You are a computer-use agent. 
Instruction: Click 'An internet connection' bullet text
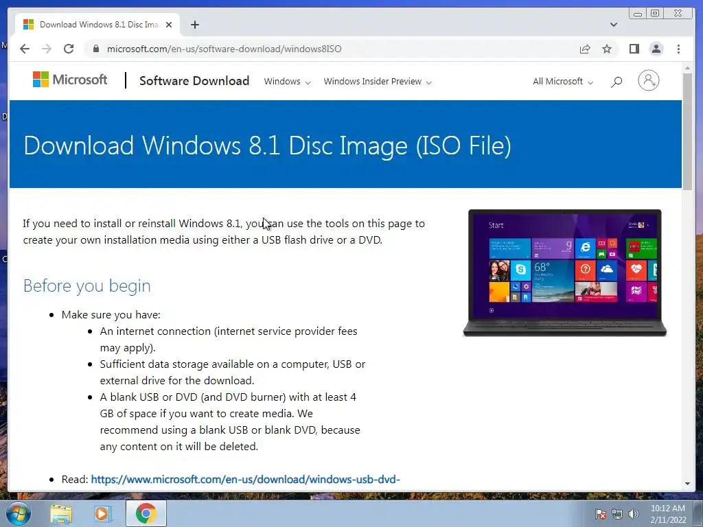click(x=229, y=339)
